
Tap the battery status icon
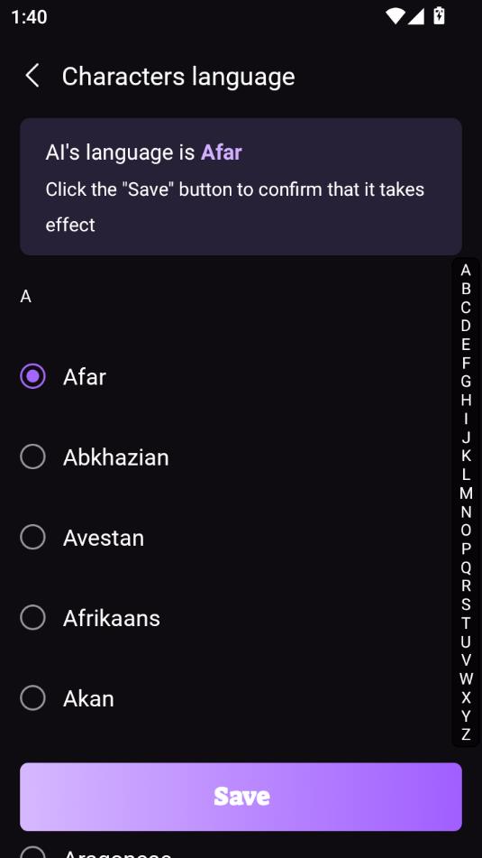439,16
